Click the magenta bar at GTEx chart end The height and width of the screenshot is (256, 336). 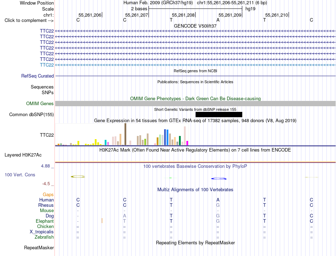tap(187, 143)
